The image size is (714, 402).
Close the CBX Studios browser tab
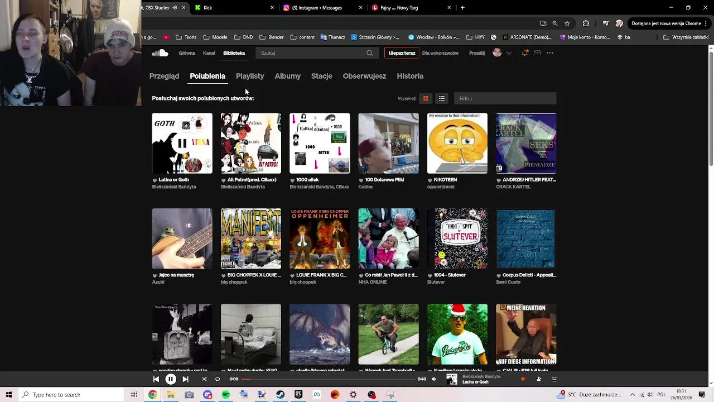click(x=184, y=8)
